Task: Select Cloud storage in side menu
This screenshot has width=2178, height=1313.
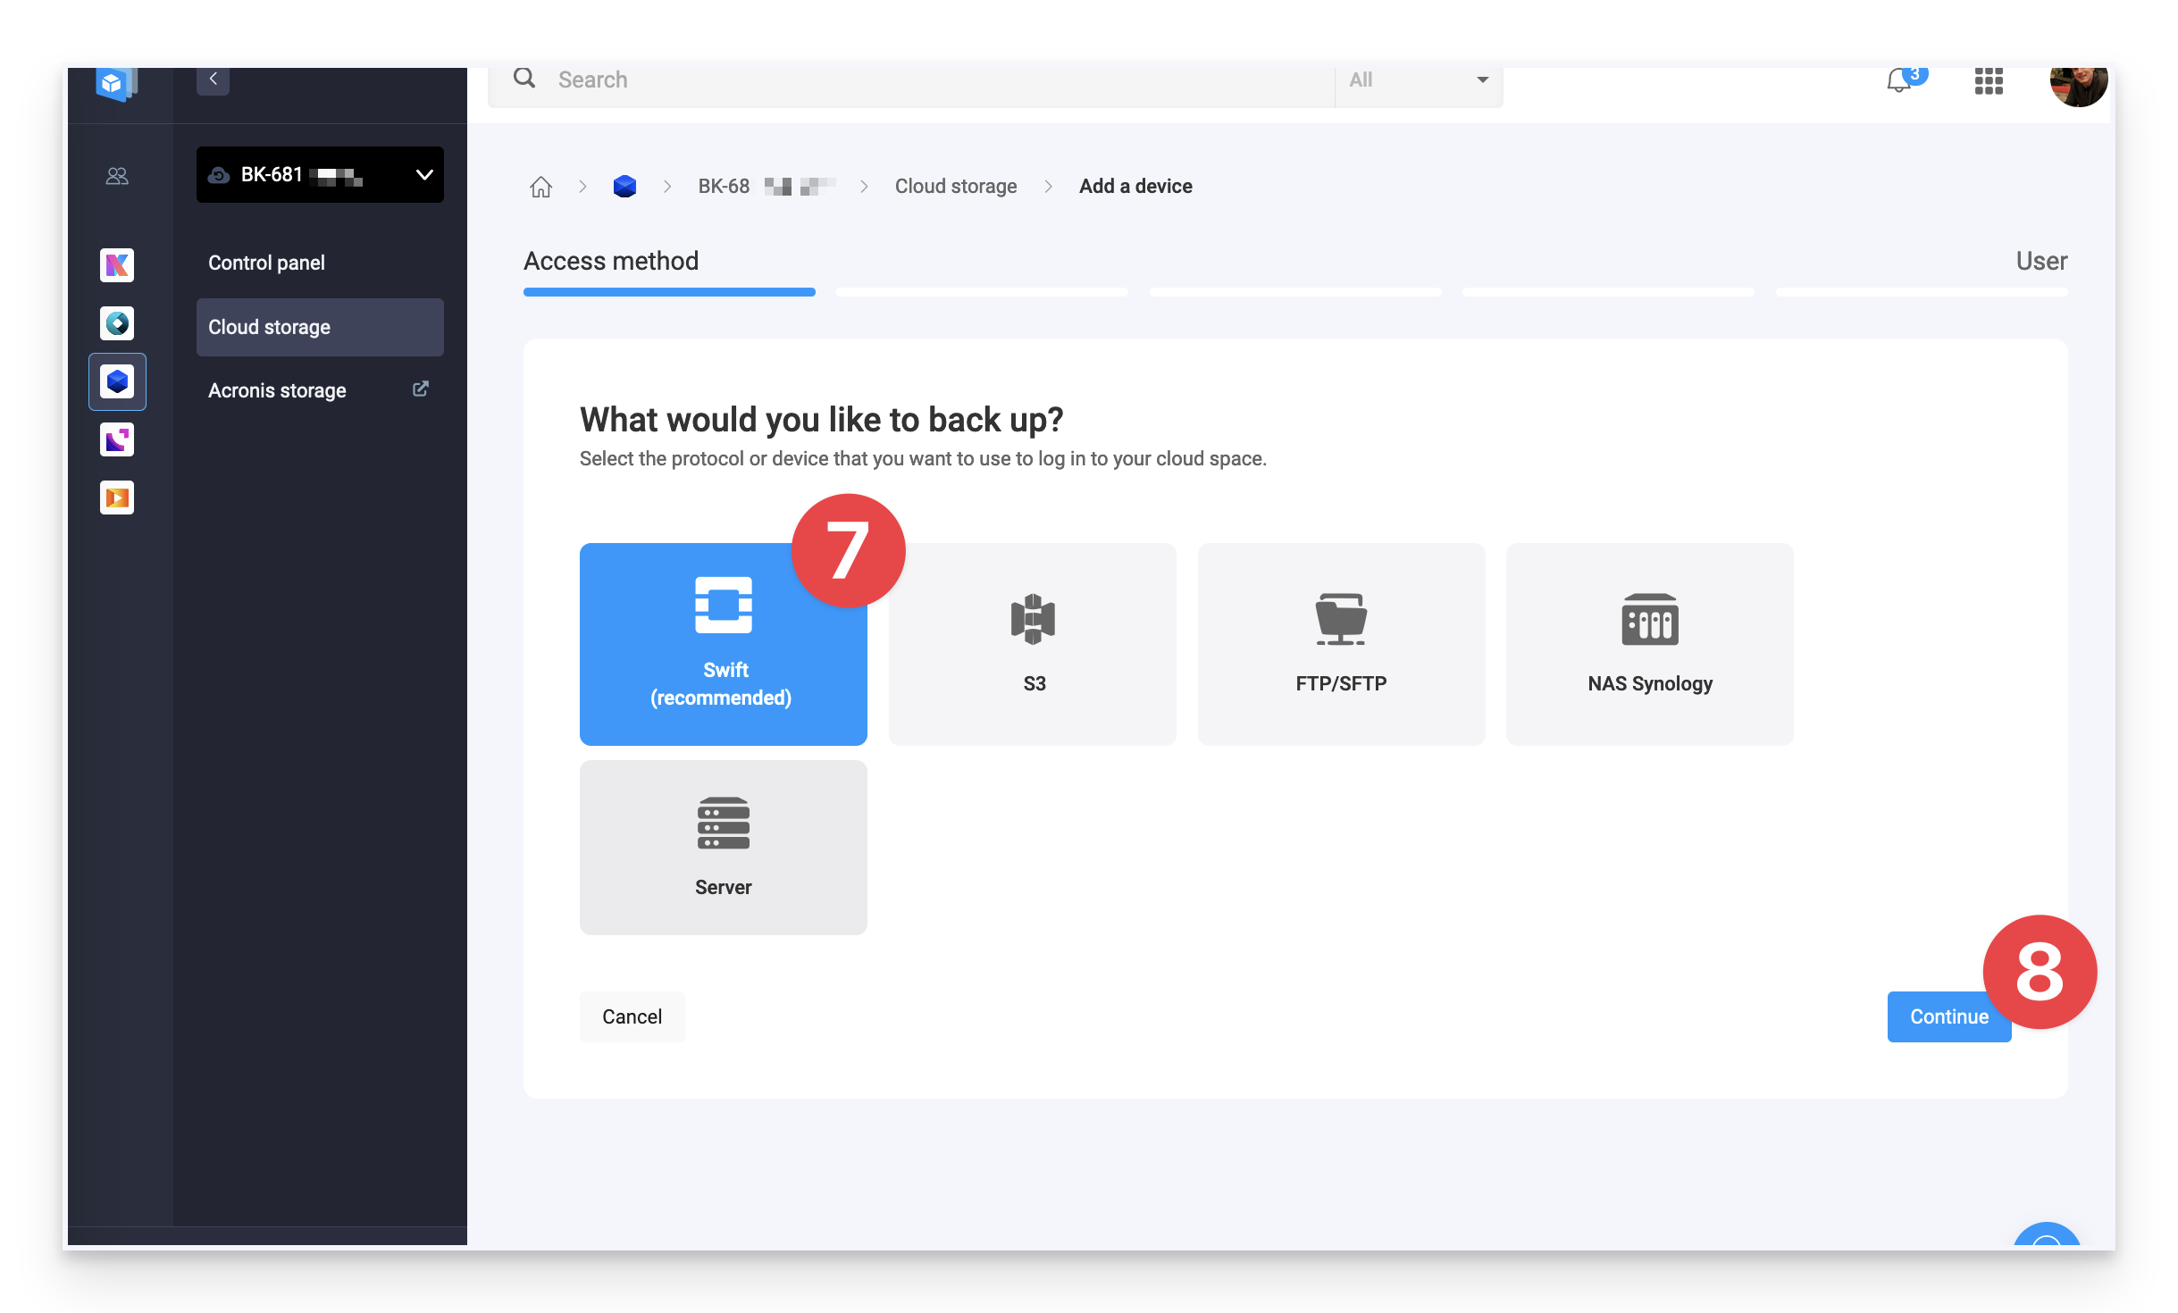Action: (x=320, y=327)
